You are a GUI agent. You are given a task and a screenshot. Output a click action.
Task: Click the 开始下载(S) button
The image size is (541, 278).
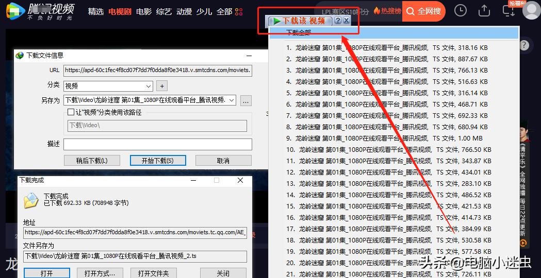pos(158,161)
